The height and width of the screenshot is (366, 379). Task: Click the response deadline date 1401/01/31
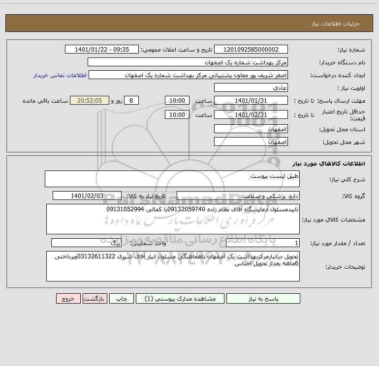(251, 100)
